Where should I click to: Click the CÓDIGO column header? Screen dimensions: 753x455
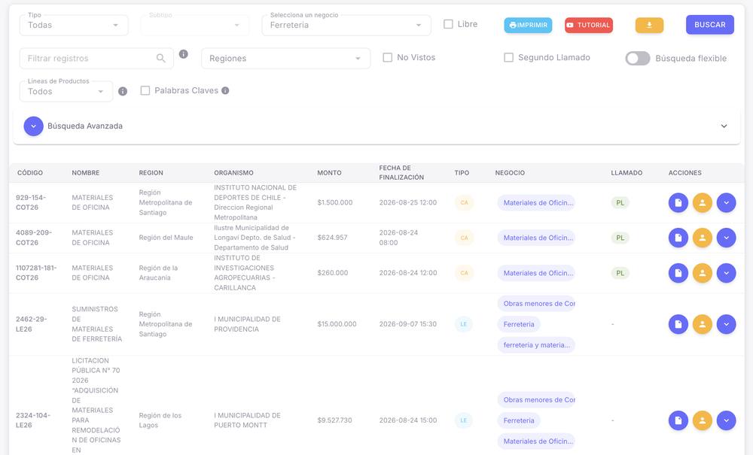(x=30, y=173)
